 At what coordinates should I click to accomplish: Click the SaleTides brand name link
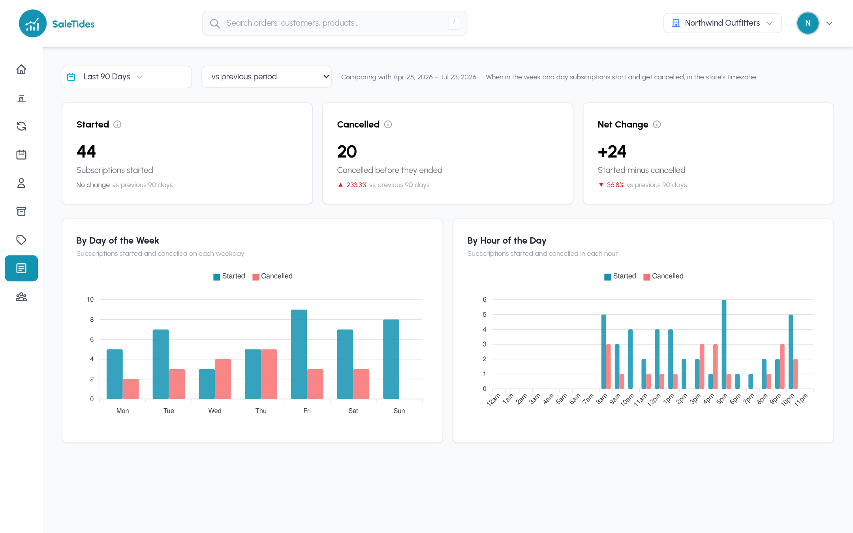[73, 24]
